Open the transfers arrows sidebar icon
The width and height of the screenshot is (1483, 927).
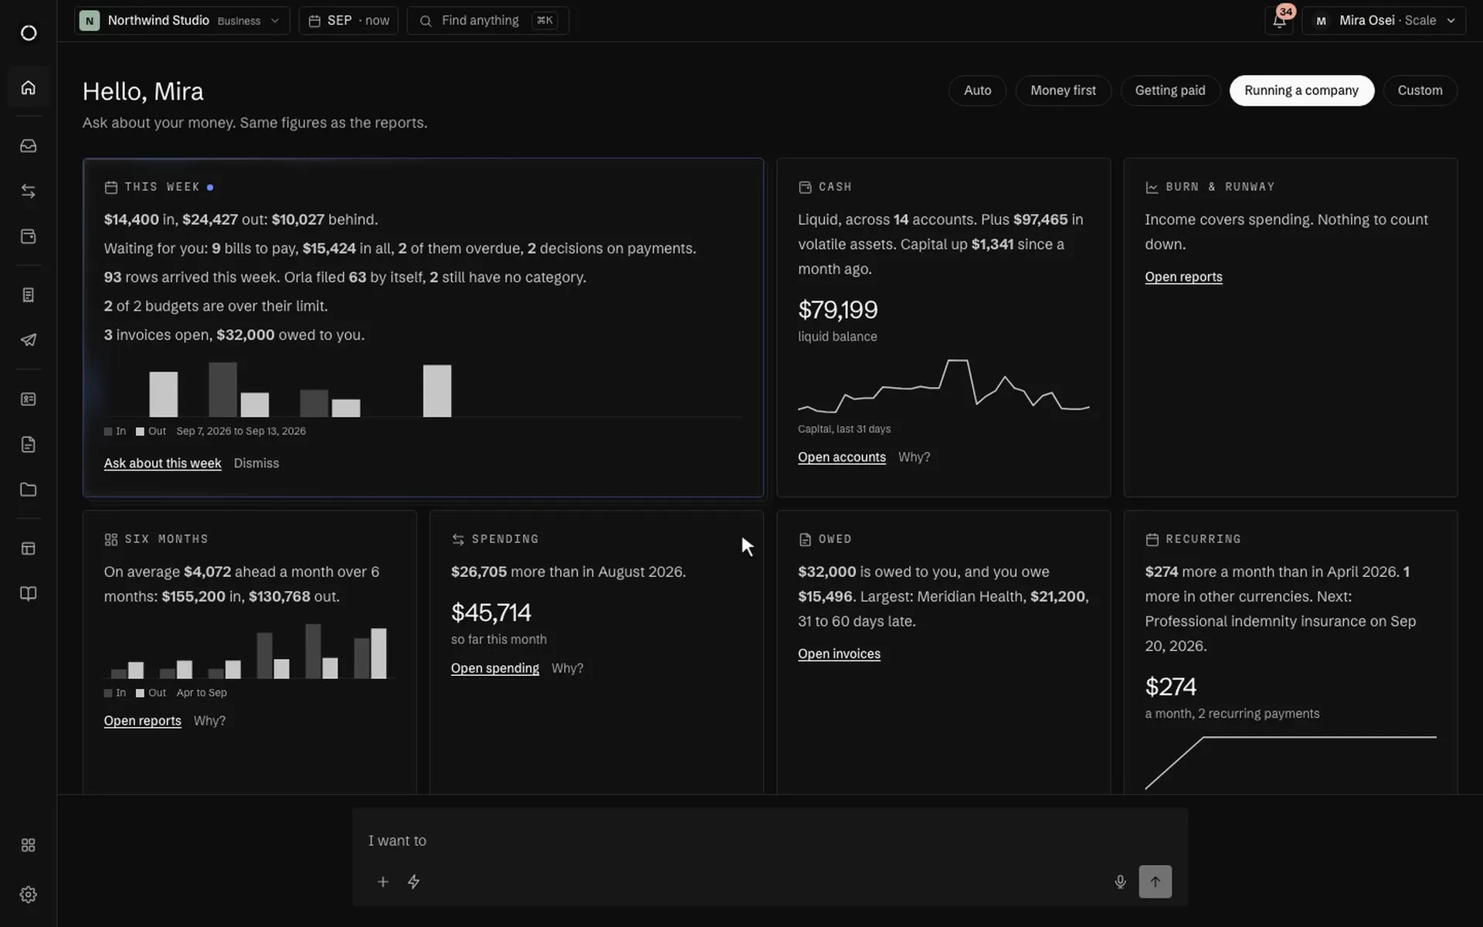(x=29, y=191)
